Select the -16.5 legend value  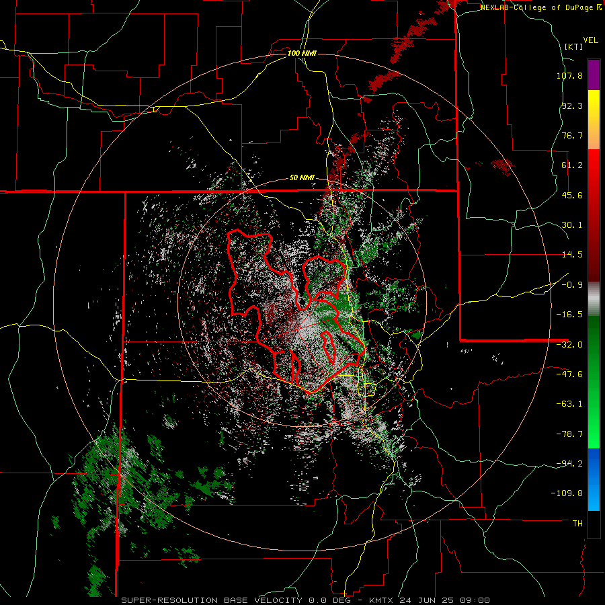click(x=569, y=315)
